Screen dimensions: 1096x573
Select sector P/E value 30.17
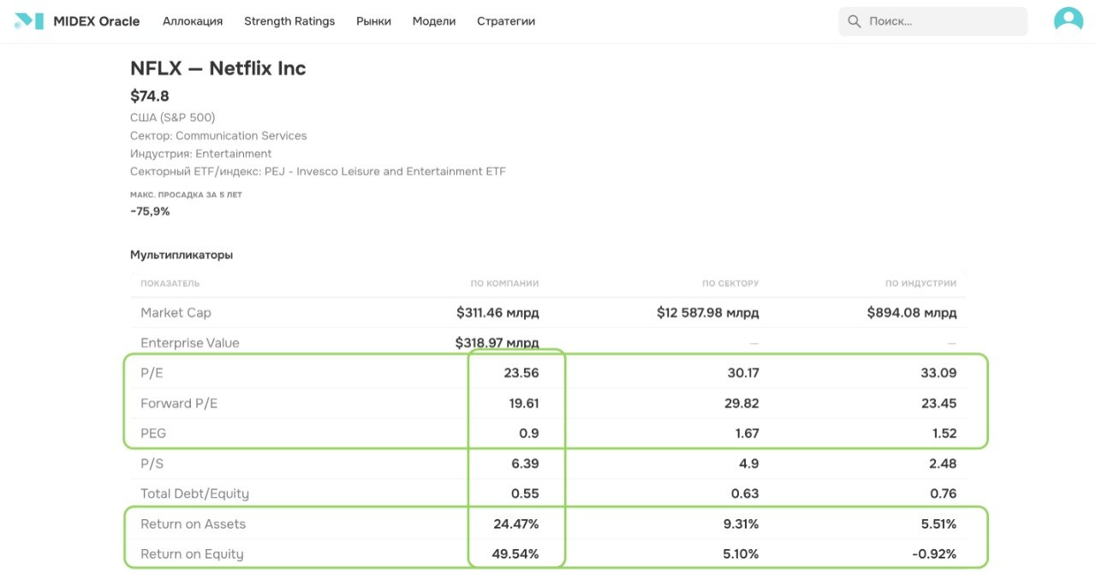click(x=743, y=373)
